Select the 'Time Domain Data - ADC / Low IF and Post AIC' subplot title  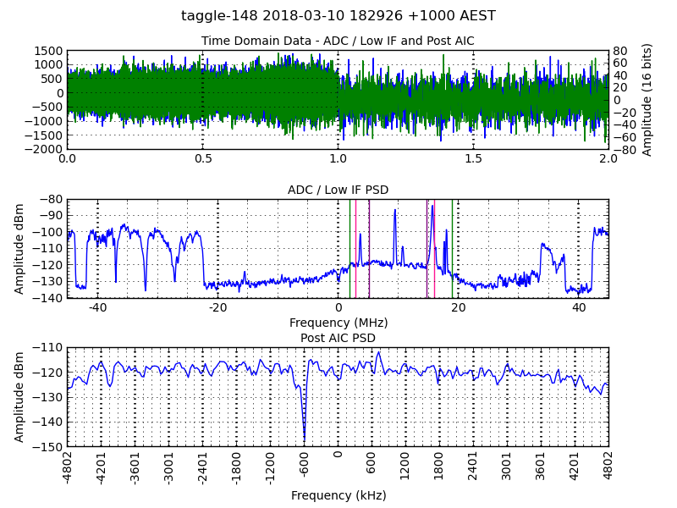338,41
